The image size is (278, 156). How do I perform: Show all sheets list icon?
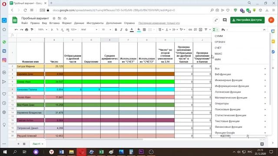coord(24,144)
